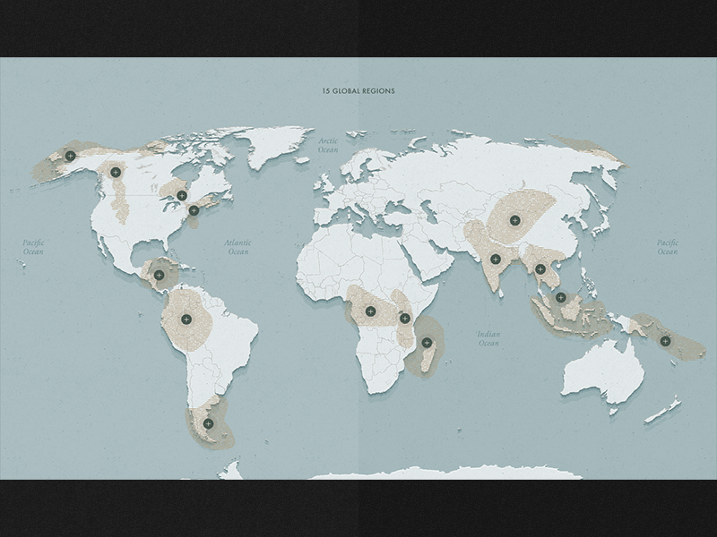This screenshot has height=537, width=717.
Task: Click the western Canada region marker
Action: 117,172
